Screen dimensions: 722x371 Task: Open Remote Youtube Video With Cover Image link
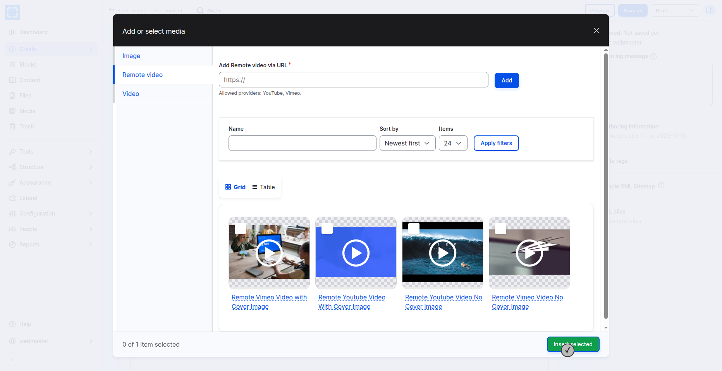(352, 302)
